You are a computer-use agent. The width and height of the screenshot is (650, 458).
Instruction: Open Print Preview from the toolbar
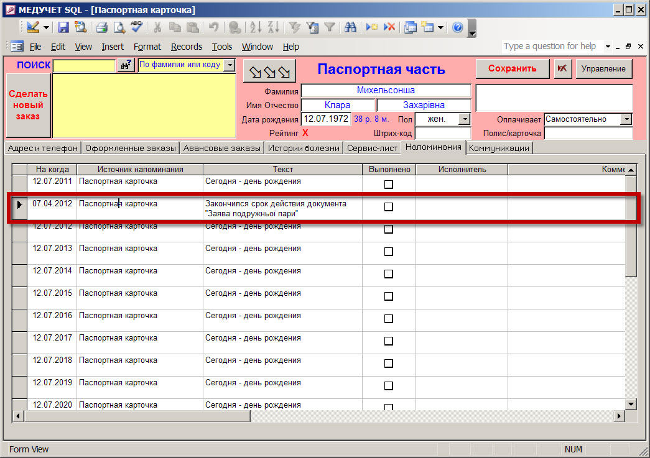point(118,27)
